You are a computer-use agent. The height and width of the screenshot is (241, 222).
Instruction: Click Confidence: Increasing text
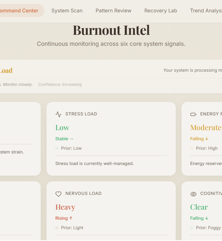(60, 84)
